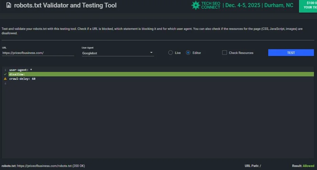Viewport: 317px width, 170px height.
Task: Click the Tech SEO Connect logo icon
Action: click(x=195, y=5)
